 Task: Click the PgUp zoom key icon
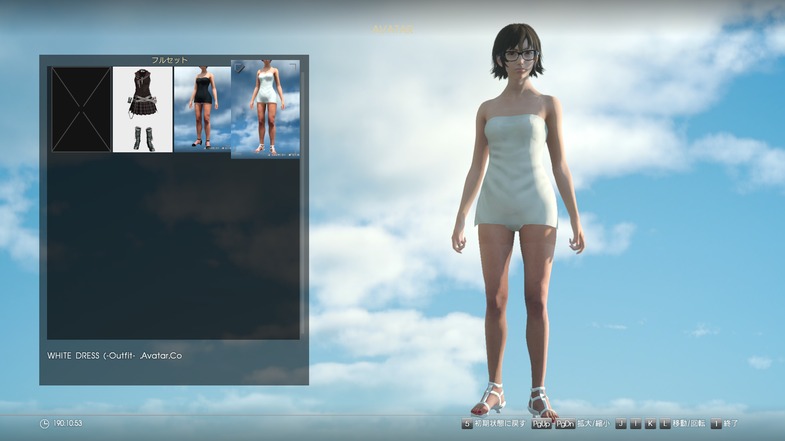tap(541, 423)
